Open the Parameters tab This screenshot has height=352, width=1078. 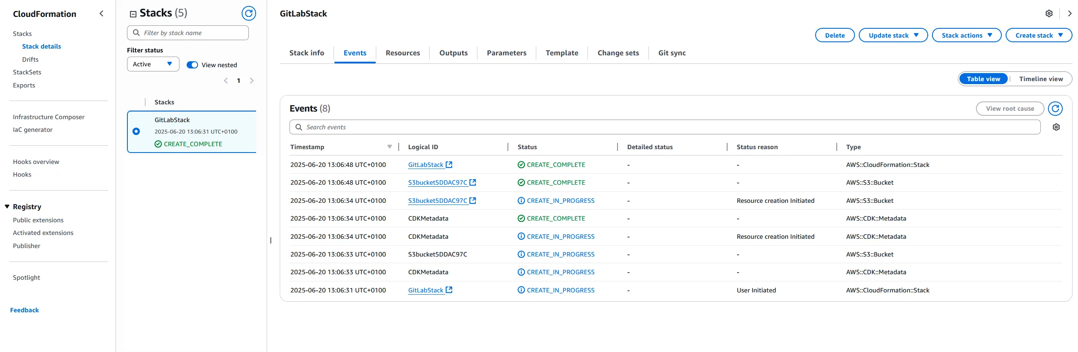click(x=506, y=53)
